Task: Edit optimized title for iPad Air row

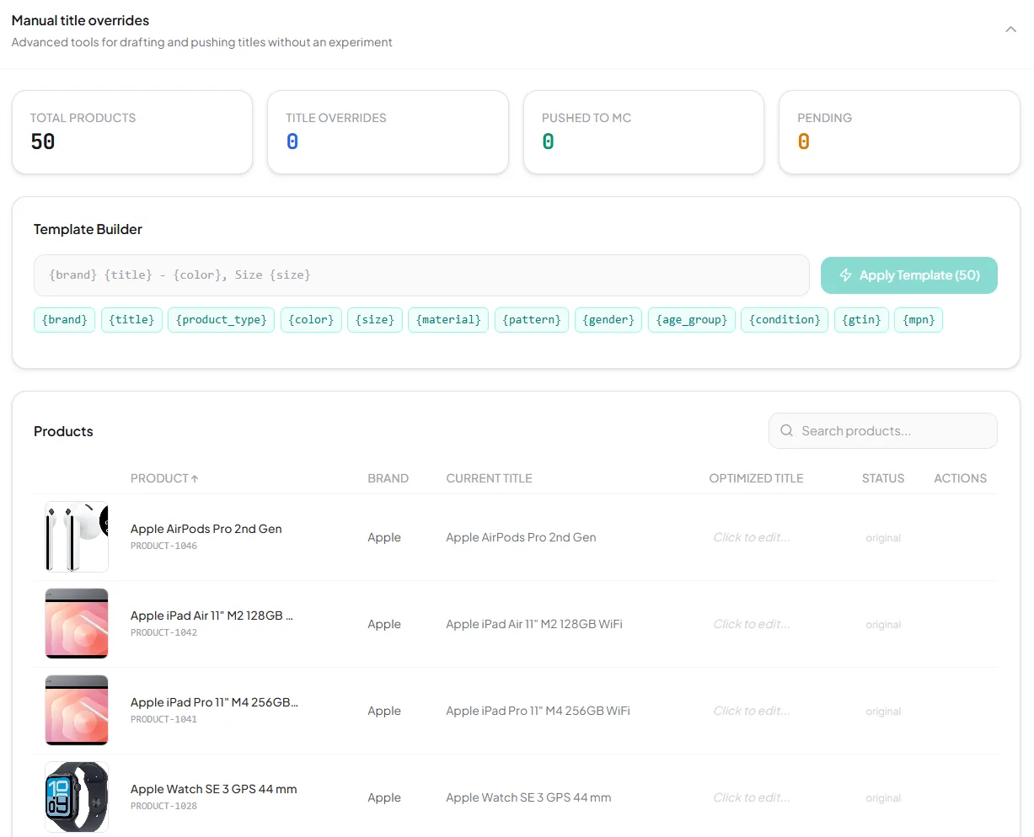Action: [x=752, y=624]
